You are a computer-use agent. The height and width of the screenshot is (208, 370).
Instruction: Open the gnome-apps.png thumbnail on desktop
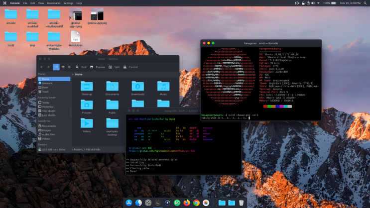pyautogui.click(x=97, y=16)
